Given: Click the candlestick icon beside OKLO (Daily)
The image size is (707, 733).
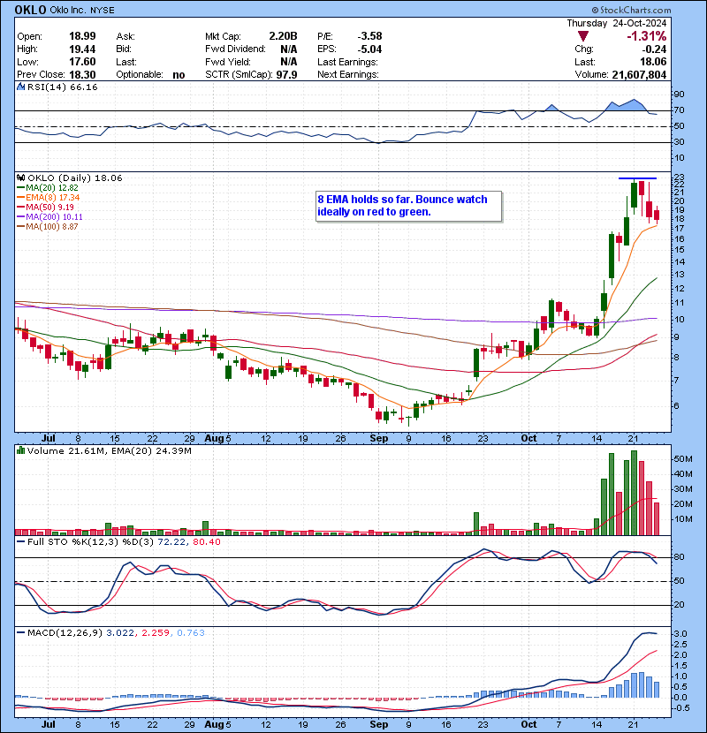Looking at the screenshot, I should click(20, 178).
